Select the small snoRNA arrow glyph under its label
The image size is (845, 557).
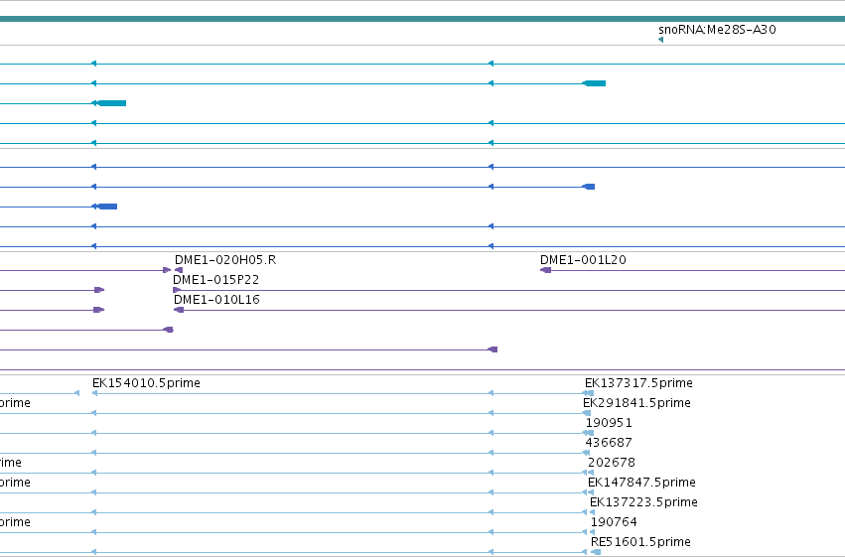660,40
